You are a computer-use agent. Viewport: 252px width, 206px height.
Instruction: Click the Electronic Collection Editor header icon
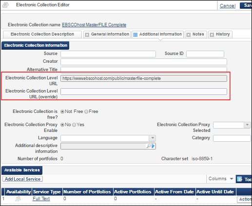[x=5, y=5]
